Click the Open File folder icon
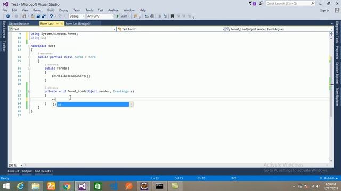 click(x=33, y=16)
